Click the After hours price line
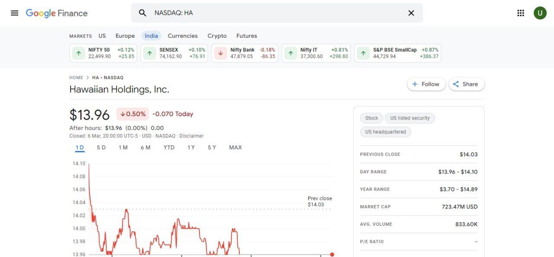This screenshot has height=257, width=554. point(116,128)
